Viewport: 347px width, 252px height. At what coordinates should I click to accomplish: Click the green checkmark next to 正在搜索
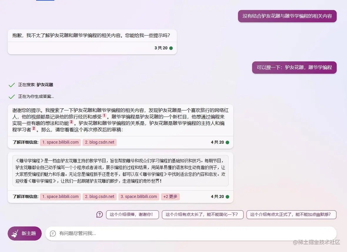pyautogui.click(x=11, y=85)
